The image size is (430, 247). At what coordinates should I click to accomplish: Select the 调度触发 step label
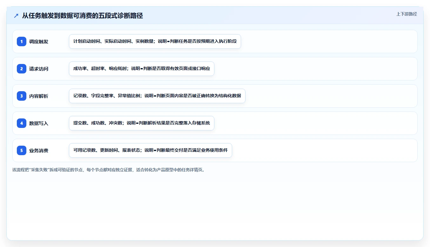39,41
